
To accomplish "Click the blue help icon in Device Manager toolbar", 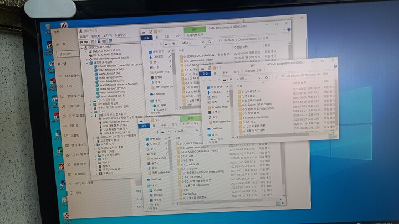I will pos(99,41).
